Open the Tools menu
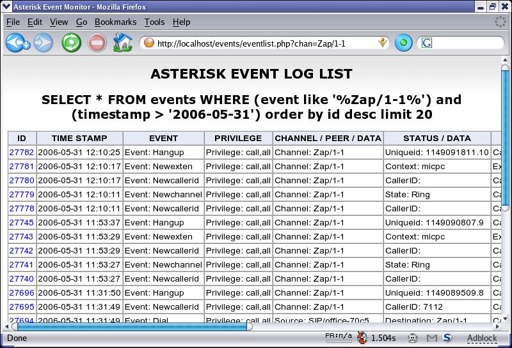This screenshot has width=512, height=348. point(154,22)
